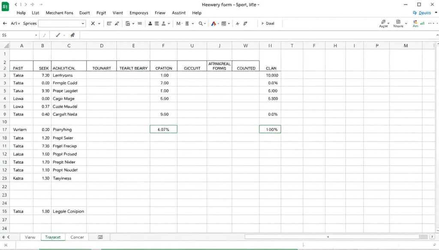The image size is (439, 250).
Task: Click the red-blue font color A icon
Action: tap(213, 24)
